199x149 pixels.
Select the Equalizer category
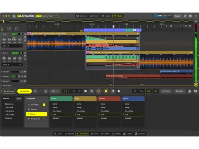[x=36, y=105]
